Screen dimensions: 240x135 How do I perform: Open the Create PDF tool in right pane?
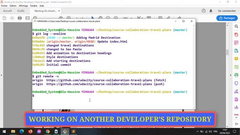(236, 34)
